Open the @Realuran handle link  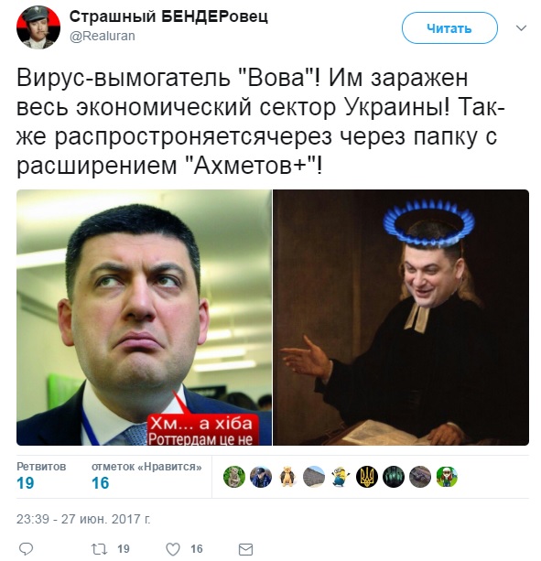point(103,36)
